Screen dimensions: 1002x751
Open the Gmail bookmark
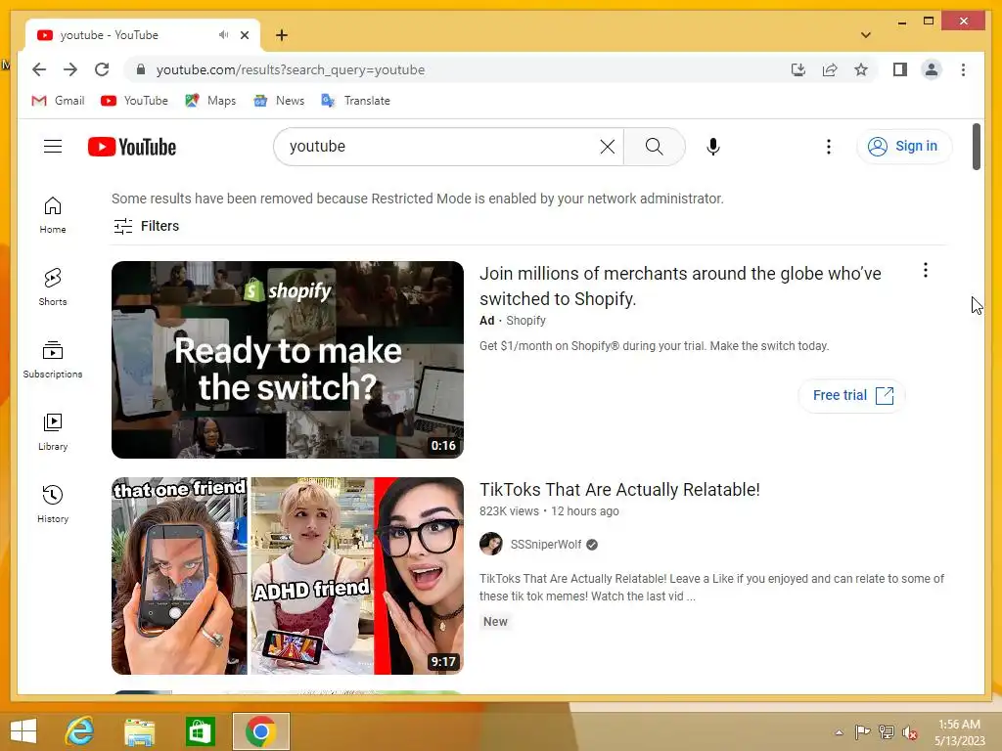click(x=58, y=101)
